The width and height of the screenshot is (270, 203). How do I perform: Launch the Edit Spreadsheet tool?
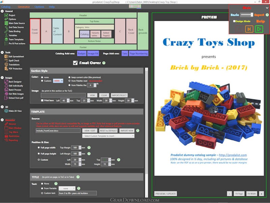pyautogui.click(x=14, y=57)
